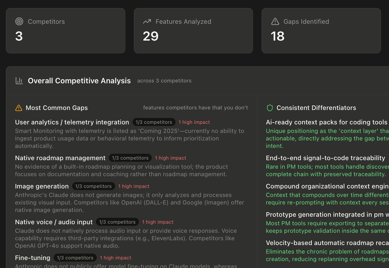
Task: Open the User analytics / telemetry integration gap
Action: click(72, 122)
